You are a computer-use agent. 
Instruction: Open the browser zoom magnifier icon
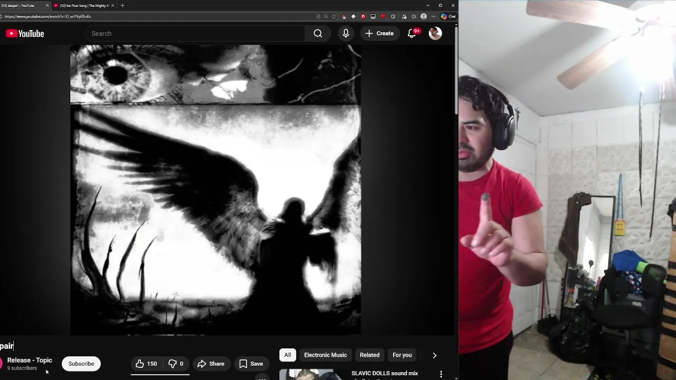click(326, 16)
